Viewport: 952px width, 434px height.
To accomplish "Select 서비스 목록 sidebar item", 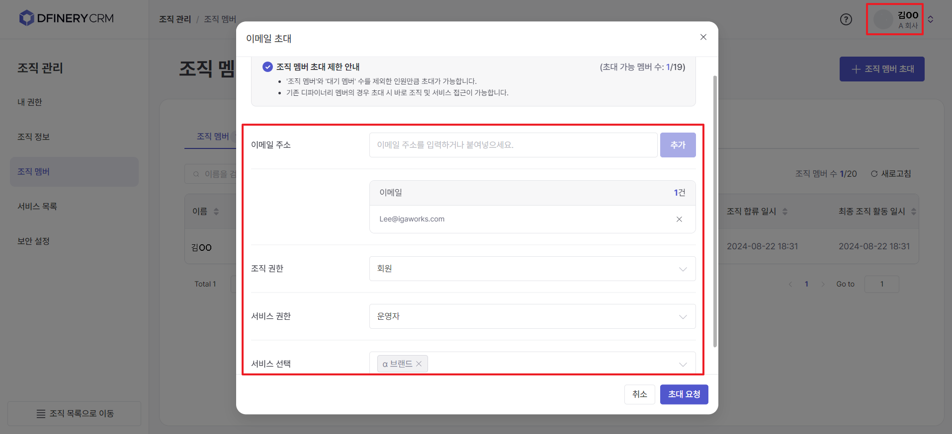I will click(37, 207).
